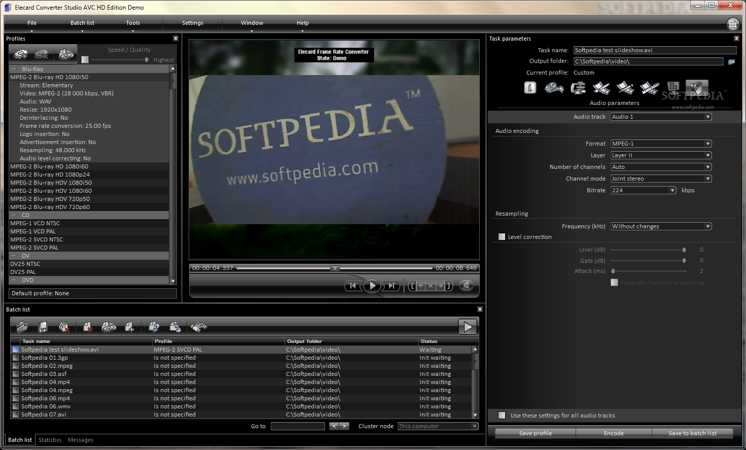Switch to the Statistics tab
The height and width of the screenshot is (450, 746).
50,440
